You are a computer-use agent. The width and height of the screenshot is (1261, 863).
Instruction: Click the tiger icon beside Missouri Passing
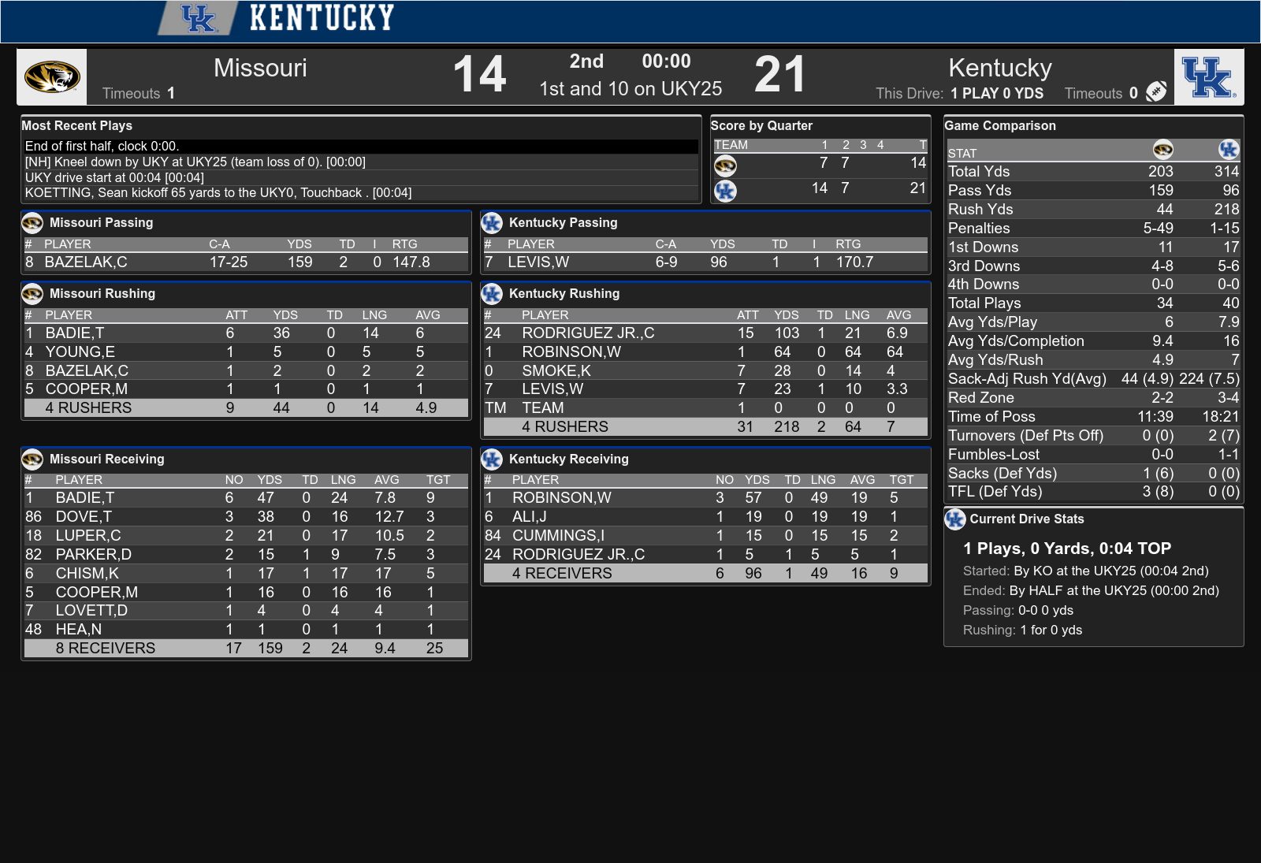(32, 223)
